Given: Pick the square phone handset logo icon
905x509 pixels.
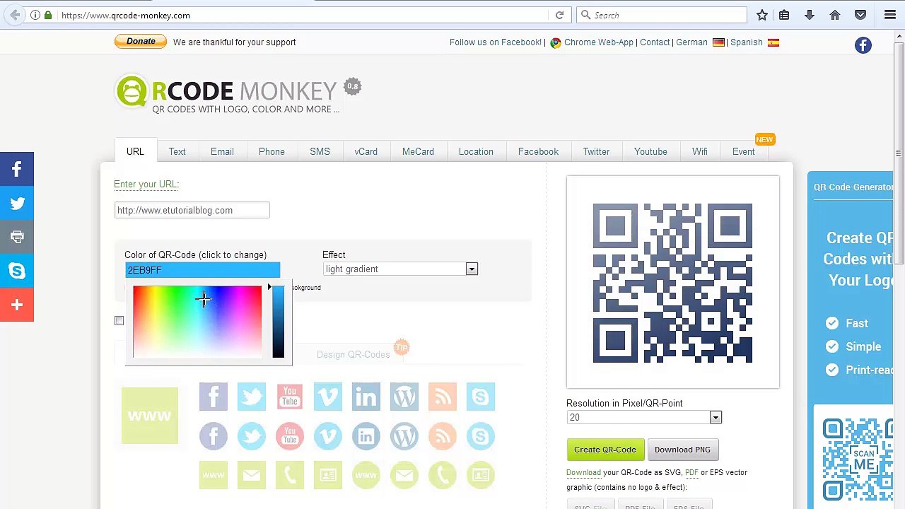Looking at the screenshot, I should [x=289, y=475].
